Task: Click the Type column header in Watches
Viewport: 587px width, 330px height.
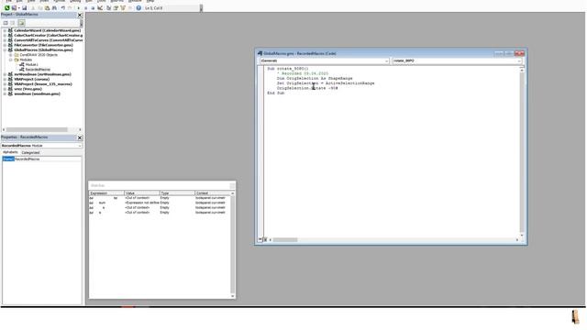Action: point(177,193)
